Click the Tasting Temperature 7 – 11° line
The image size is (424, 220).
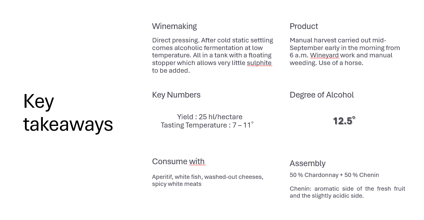(207, 125)
